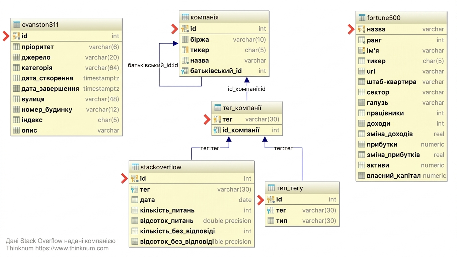Select the зміна_прибутків column name
This screenshot has width=457, height=257.
coord(393,155)
